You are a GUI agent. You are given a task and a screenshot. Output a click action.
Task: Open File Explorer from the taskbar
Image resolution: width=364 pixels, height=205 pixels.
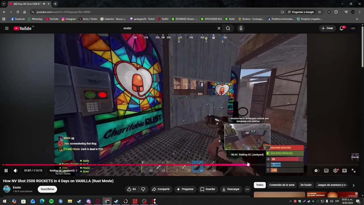(x=70, y=201)
